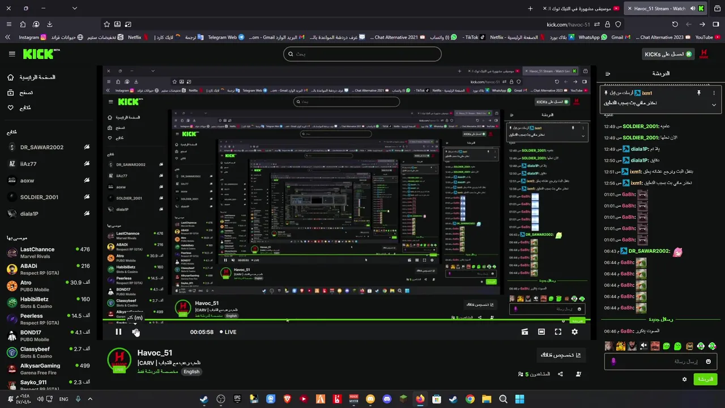Open recommended channel BOND17
This screenshot has width=725, height=408.
click(49, 335)
